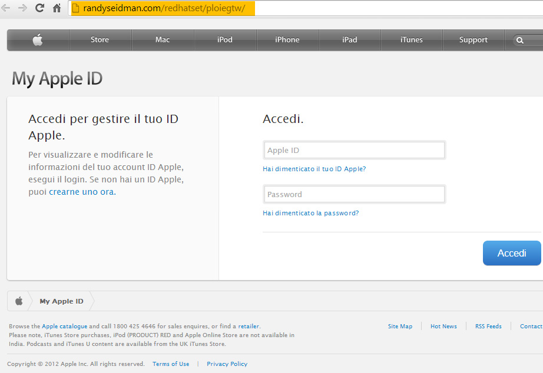Click the retailer link in footer
The image size is (543, 373).
(249, 327)
